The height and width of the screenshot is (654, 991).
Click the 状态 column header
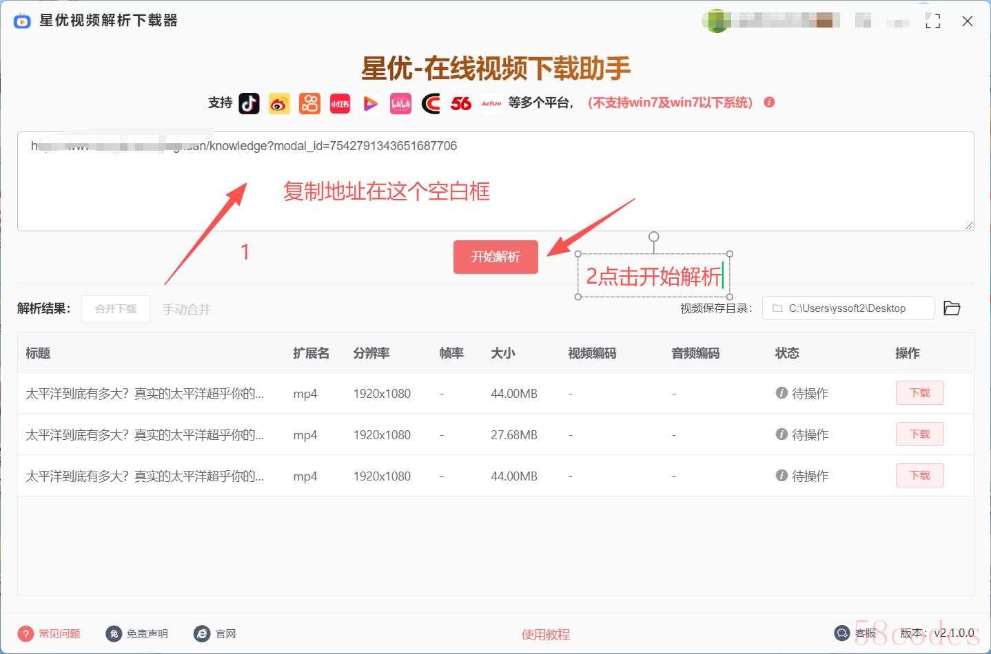click(x=787, y=353)
